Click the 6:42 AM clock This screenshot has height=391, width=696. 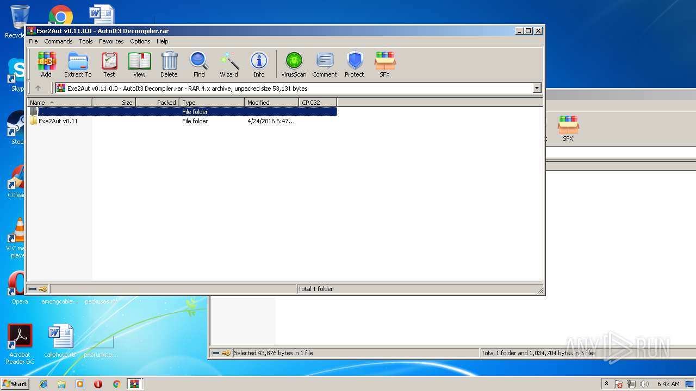click(x=668, y=384)
